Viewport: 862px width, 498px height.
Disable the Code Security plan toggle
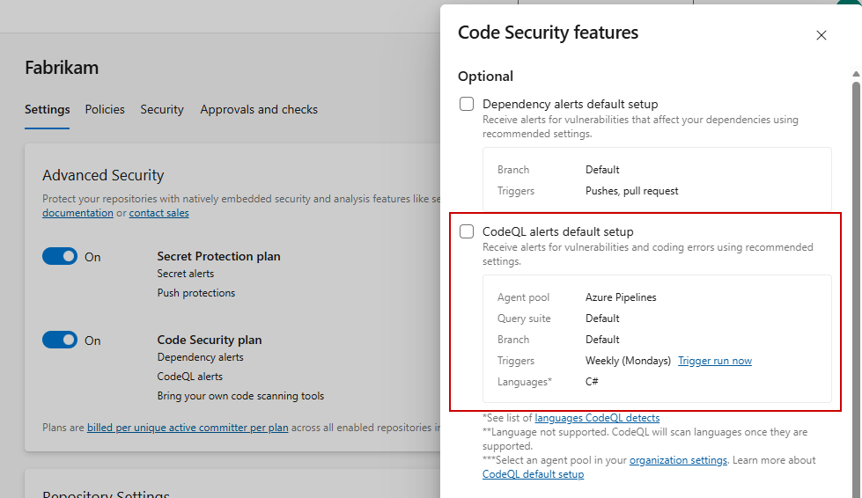coord(60,340)
